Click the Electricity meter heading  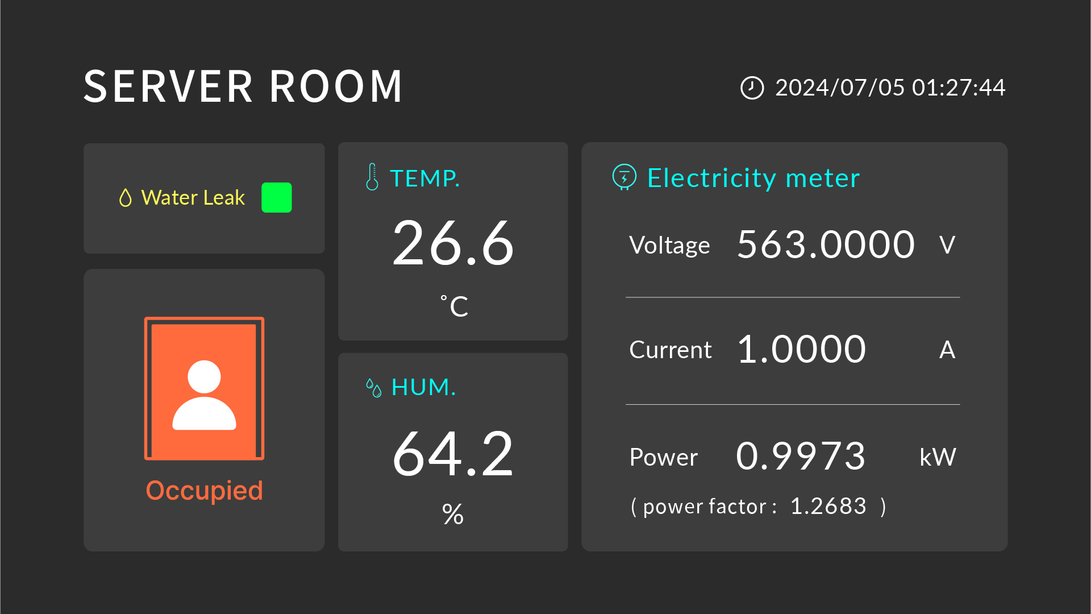tap(753, 178)
